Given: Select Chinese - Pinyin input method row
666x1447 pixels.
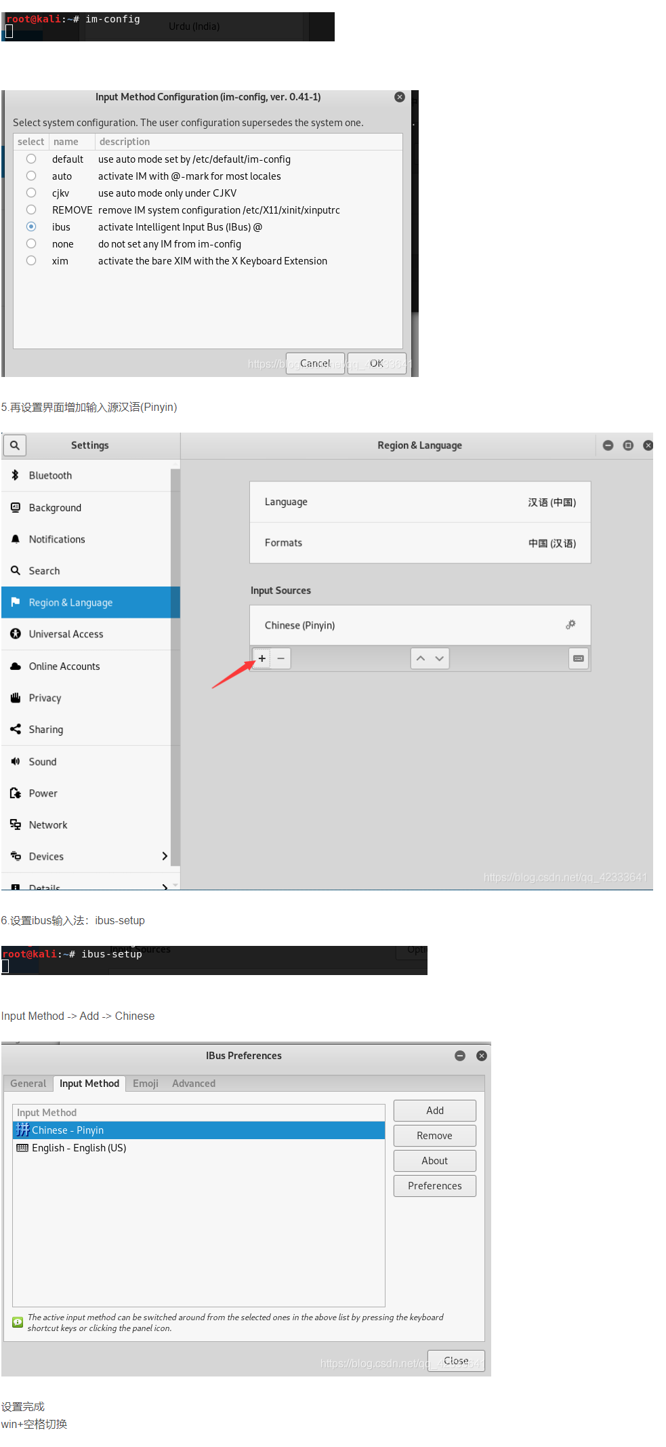Looking at the screenshot, I should 199,1130.
